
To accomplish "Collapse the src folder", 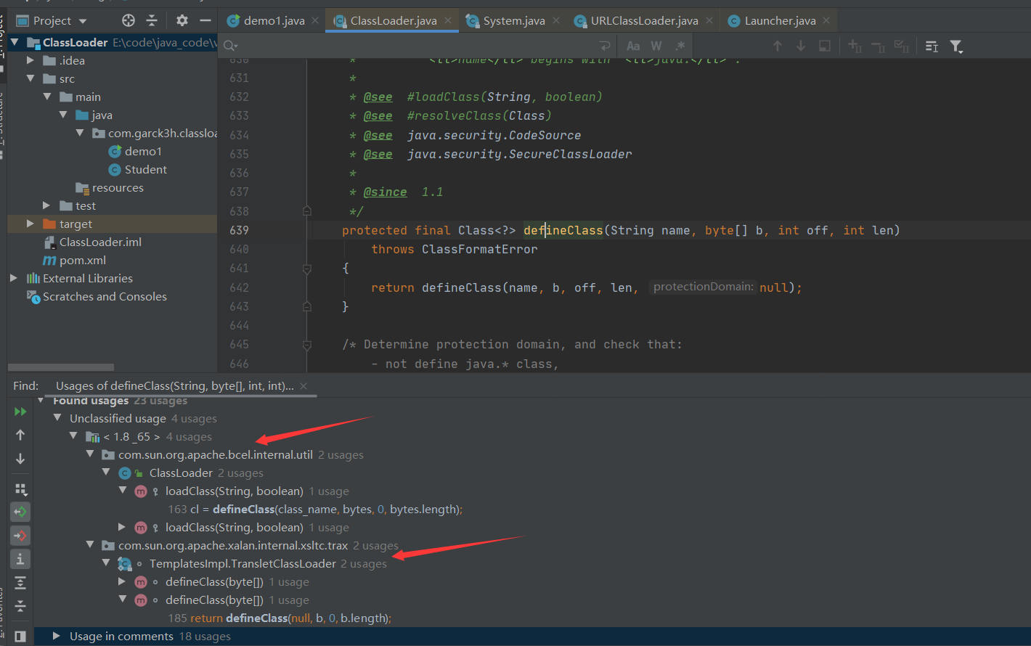I will [x=30, y=78].
